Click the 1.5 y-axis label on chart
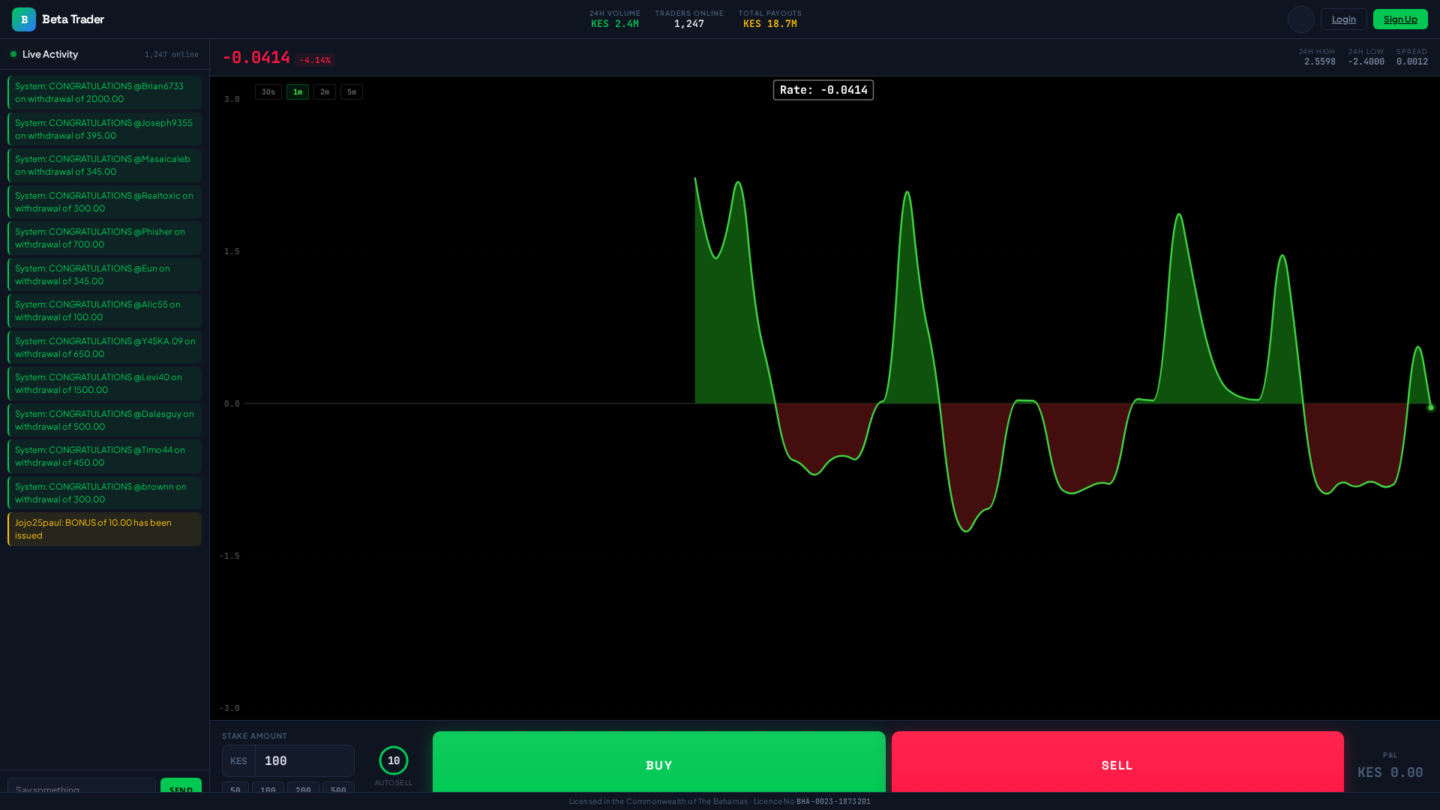 tap(232, 251)
